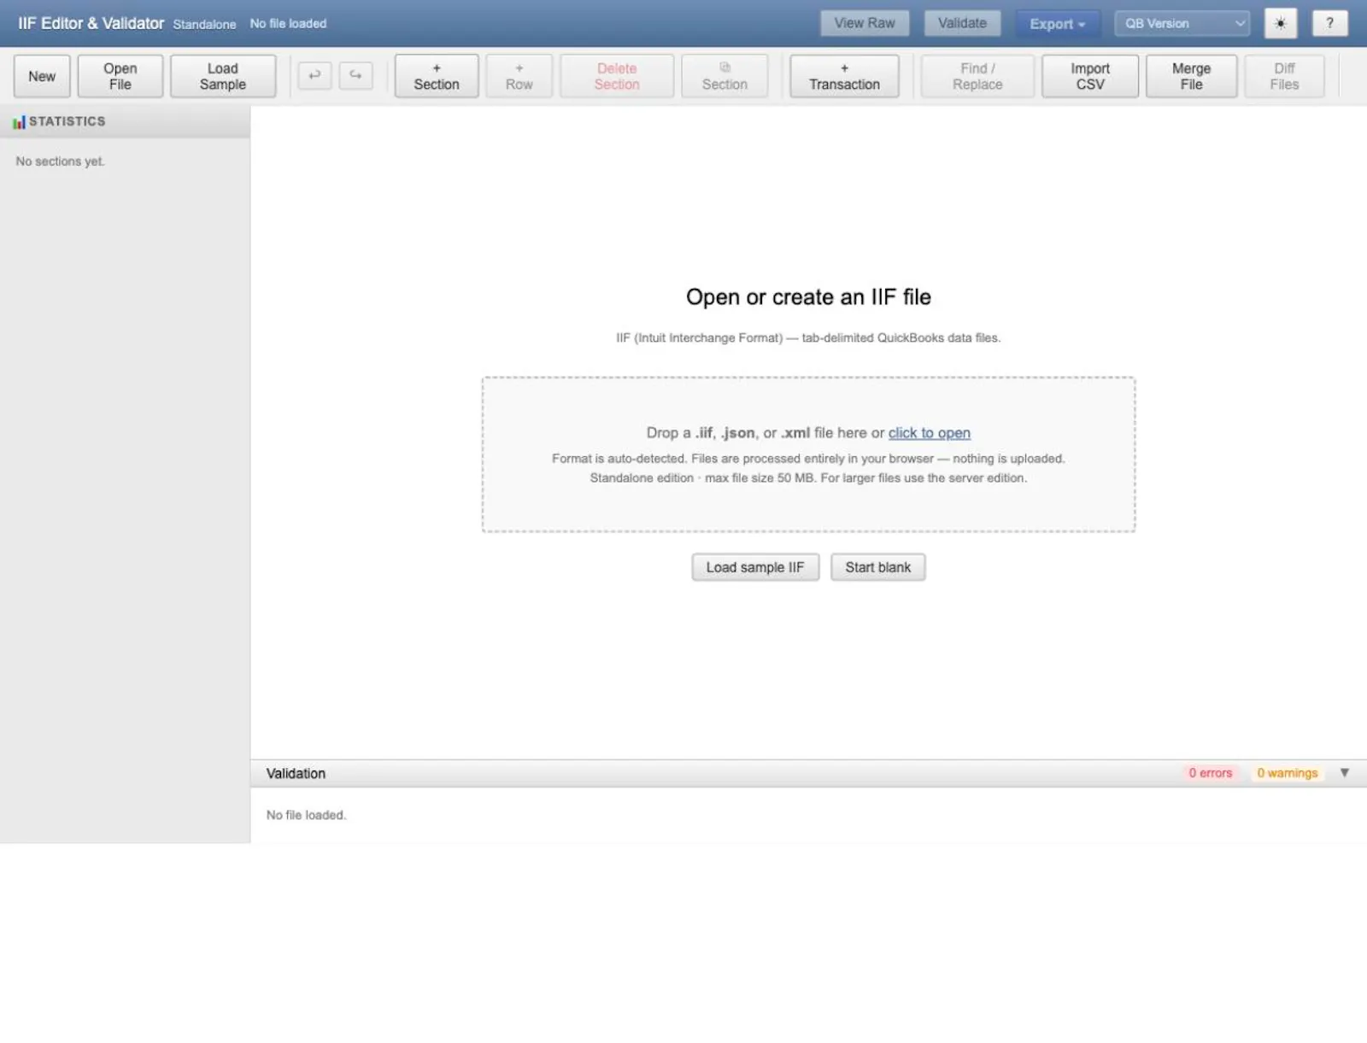The width and height of the screenshot is (1367, 1043).
Task: Click the Validate button
Action: (962, 23)
